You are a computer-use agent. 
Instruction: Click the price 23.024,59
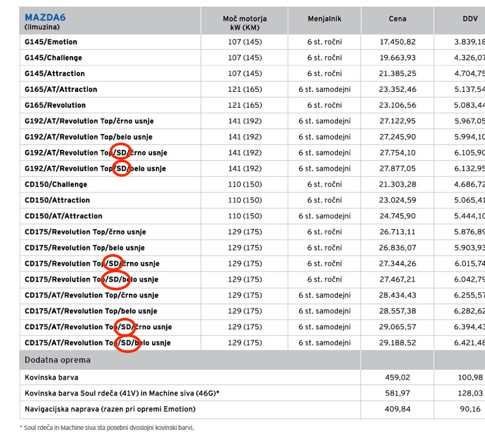398,200
